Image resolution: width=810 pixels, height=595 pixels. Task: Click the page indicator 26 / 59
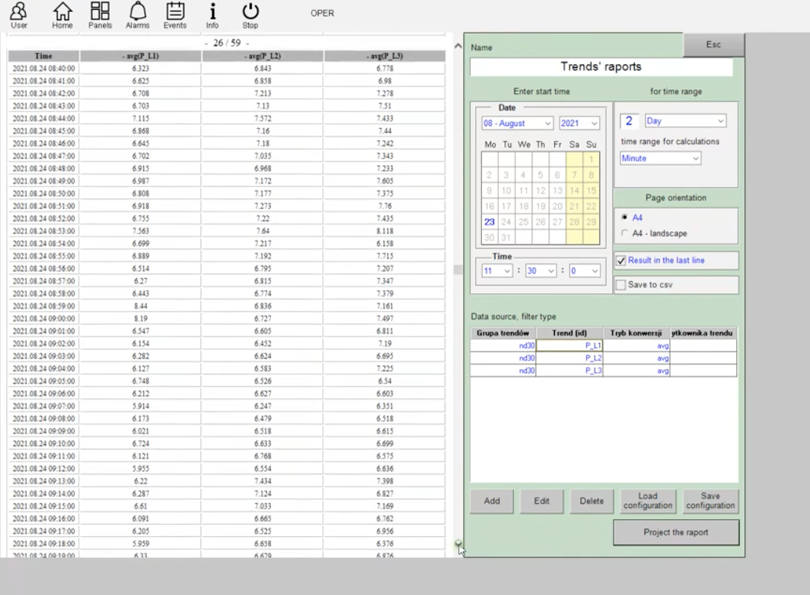(227, 42)
